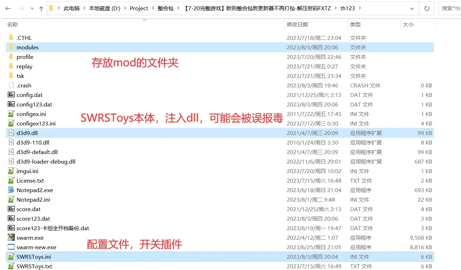Click the CRASH 文件 type cell
Image resolution: width=461 pixels, height=270 pixels.
[365, 85]
